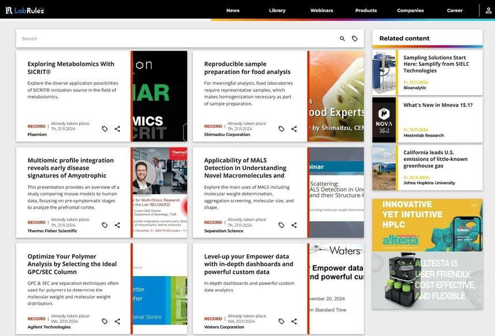The width and height of the screenshot is (495, 336).
Task: Share the Reproducible sample preparation webinar
Action: [x=294, y=129]
